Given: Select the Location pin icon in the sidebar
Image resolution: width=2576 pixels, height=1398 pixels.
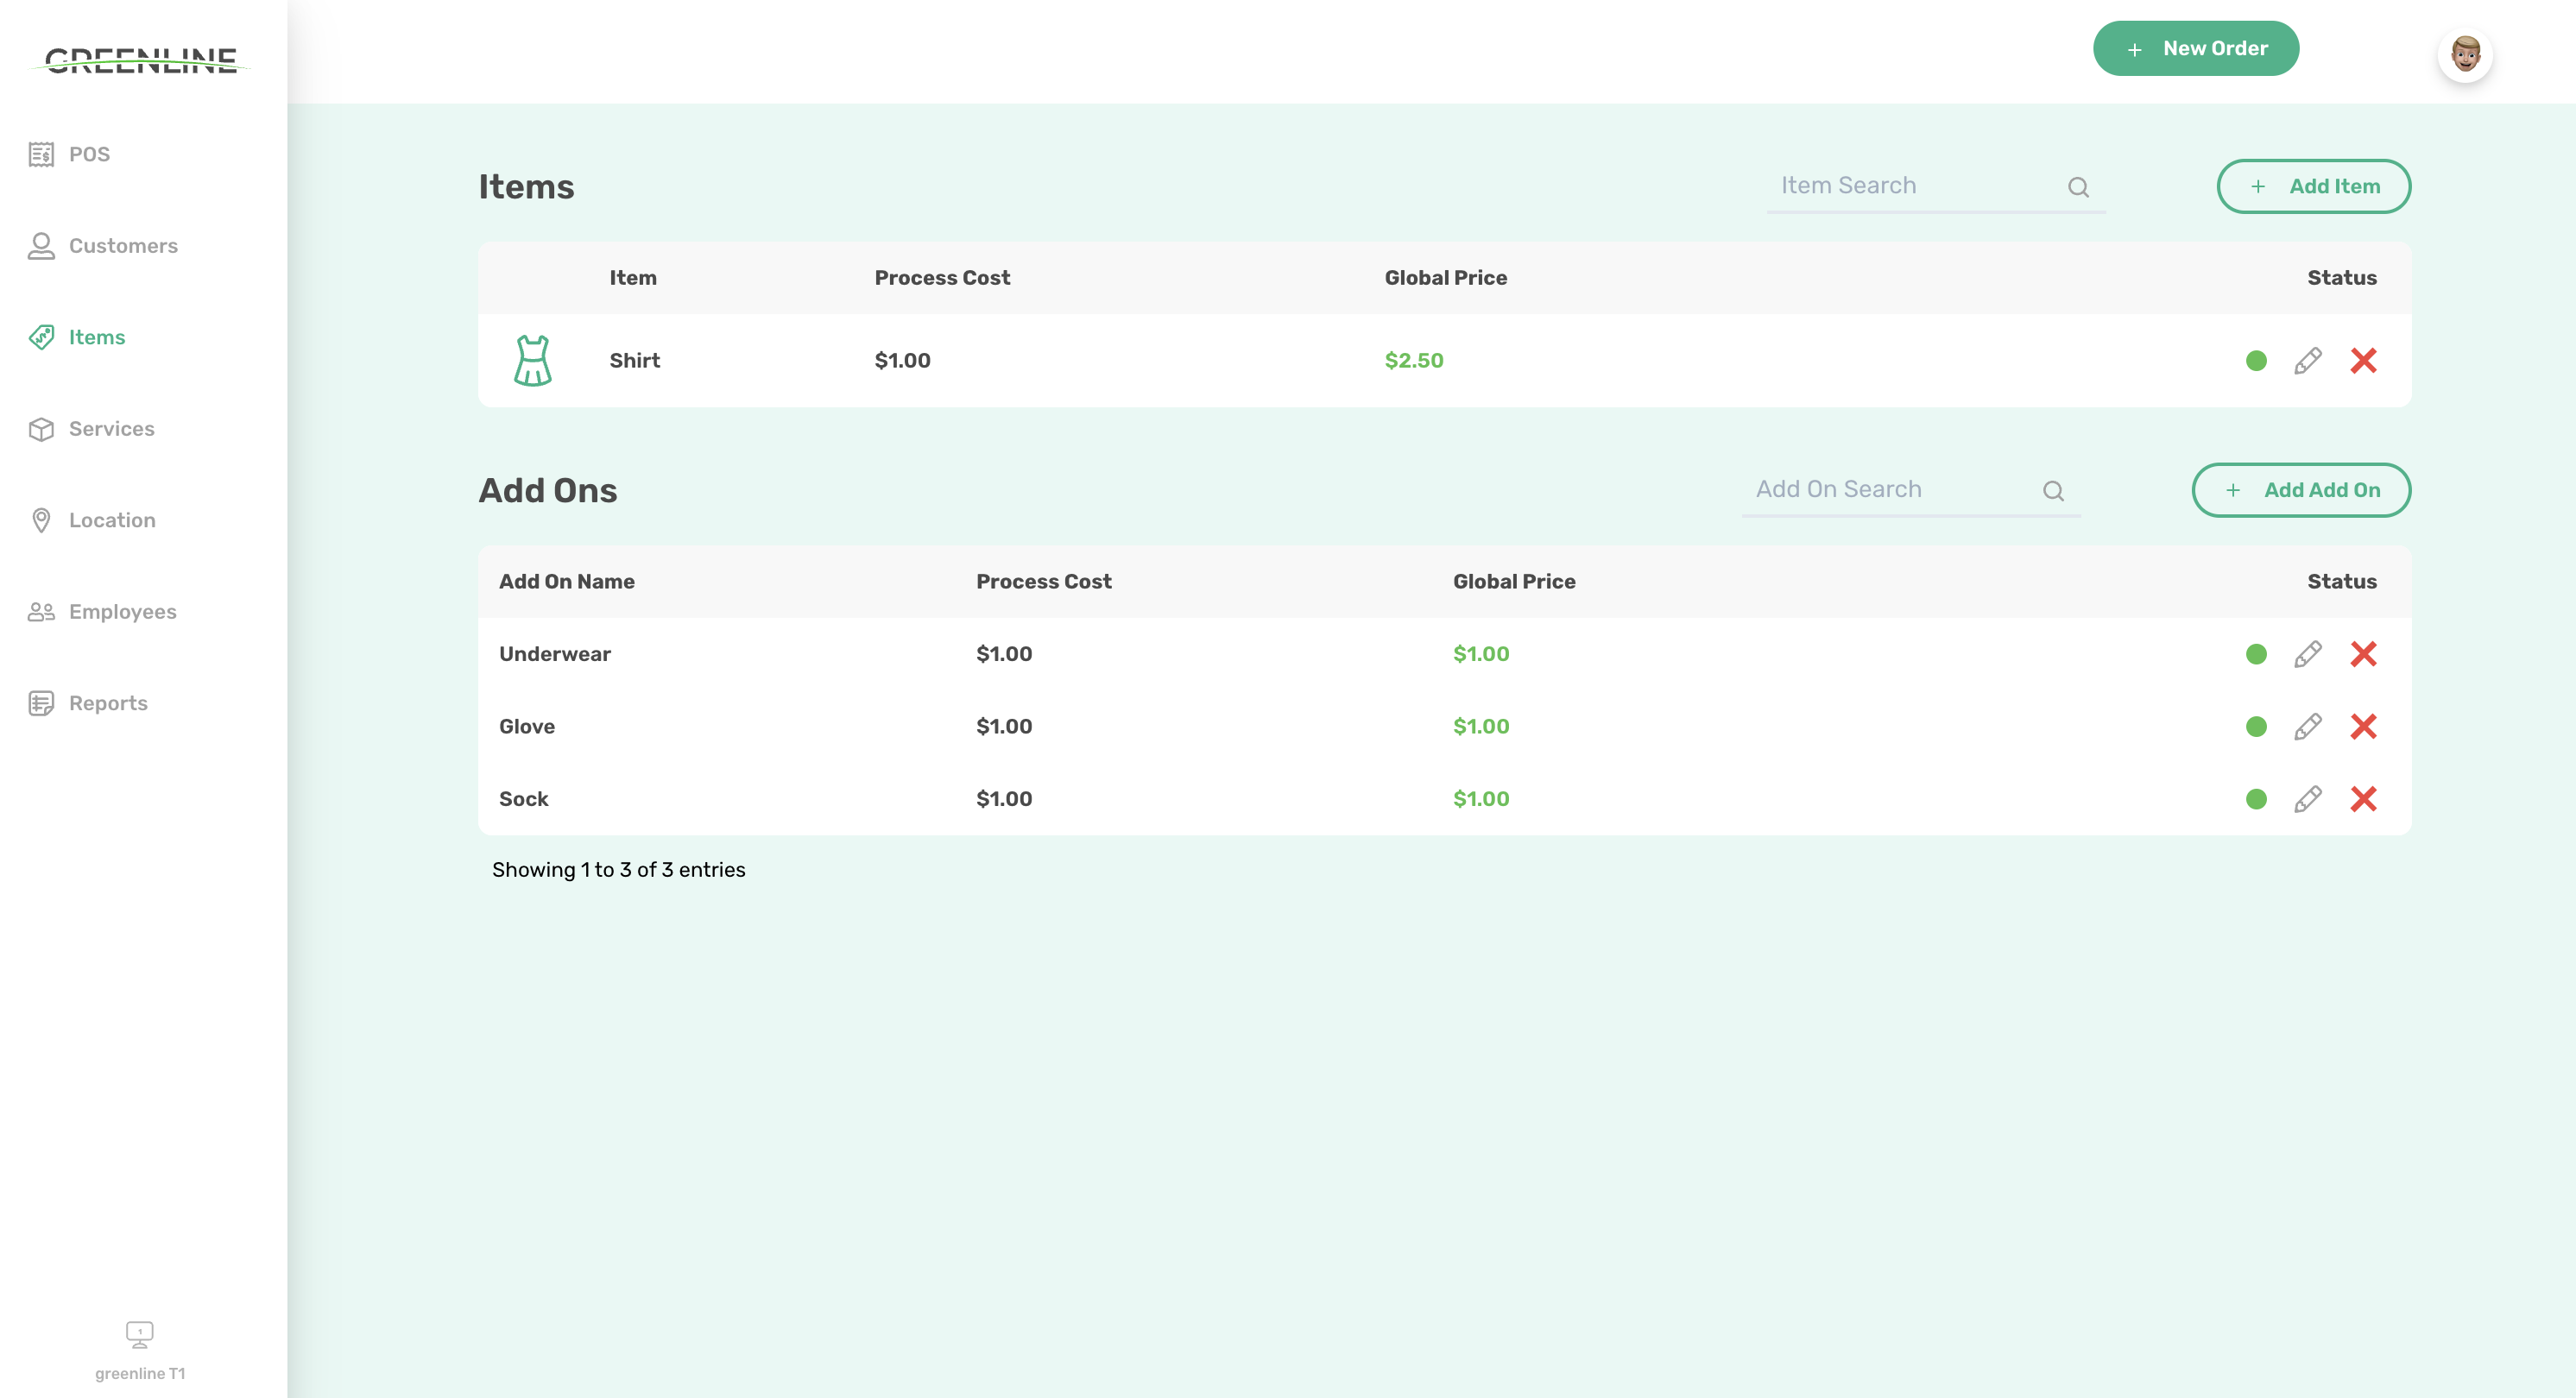Looking at the screenshot, I should (41, 520).
